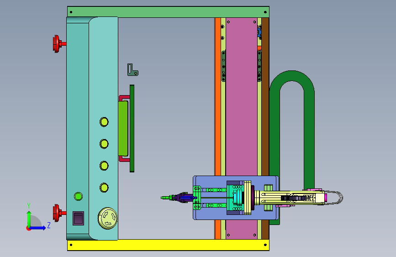Click the lowest yellow push button of four
The image size is (396, 257).
pos(104,187)
